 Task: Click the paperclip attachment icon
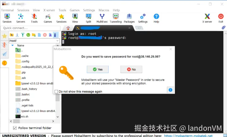point(224,28)
